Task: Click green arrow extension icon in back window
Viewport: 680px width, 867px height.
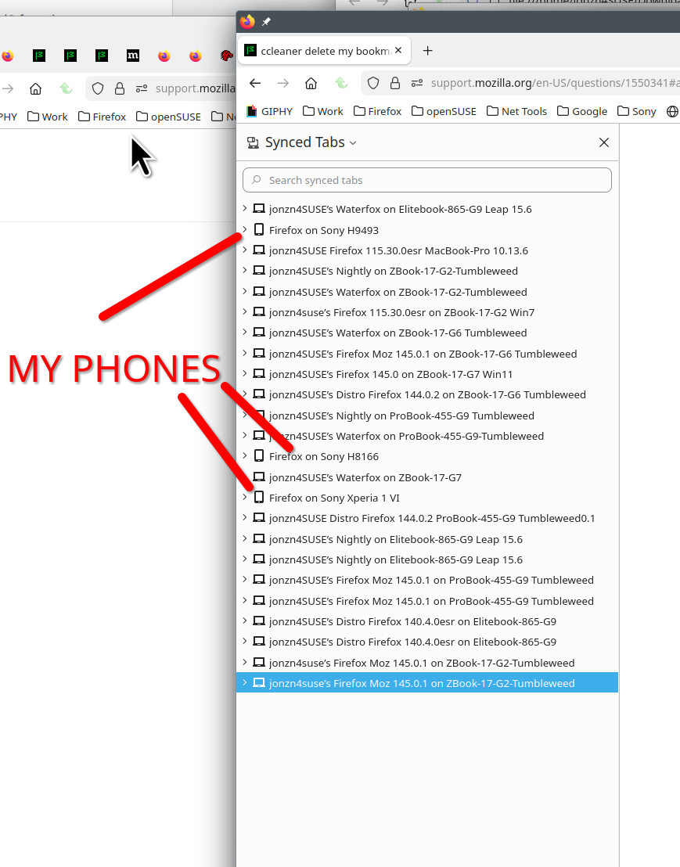Action: point(66,88)
